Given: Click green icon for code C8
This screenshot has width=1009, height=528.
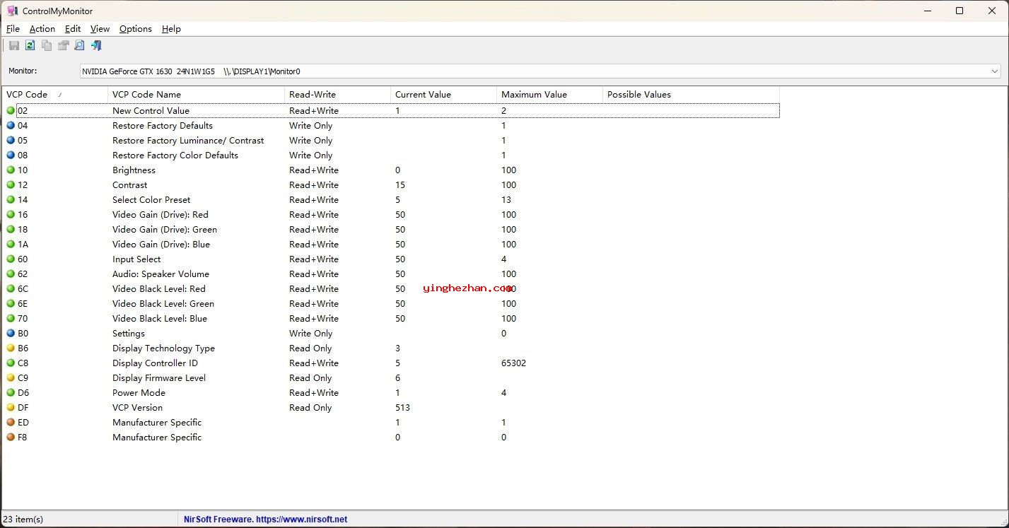Looking at the screenshot, I should (x=11, y=363).
